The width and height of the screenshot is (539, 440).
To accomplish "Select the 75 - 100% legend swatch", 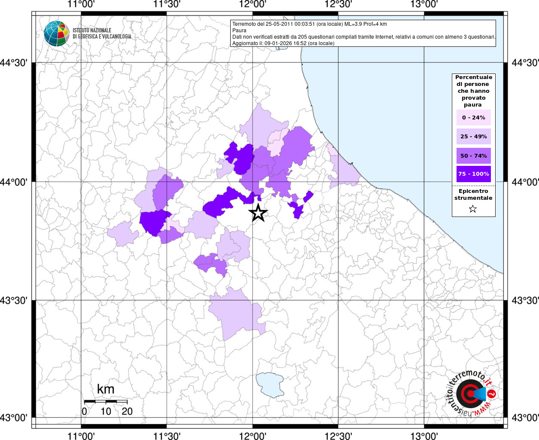I will (x=473, y=174).
